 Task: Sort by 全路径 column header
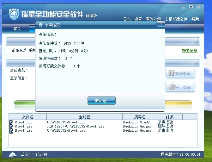[x=84, y=117]
